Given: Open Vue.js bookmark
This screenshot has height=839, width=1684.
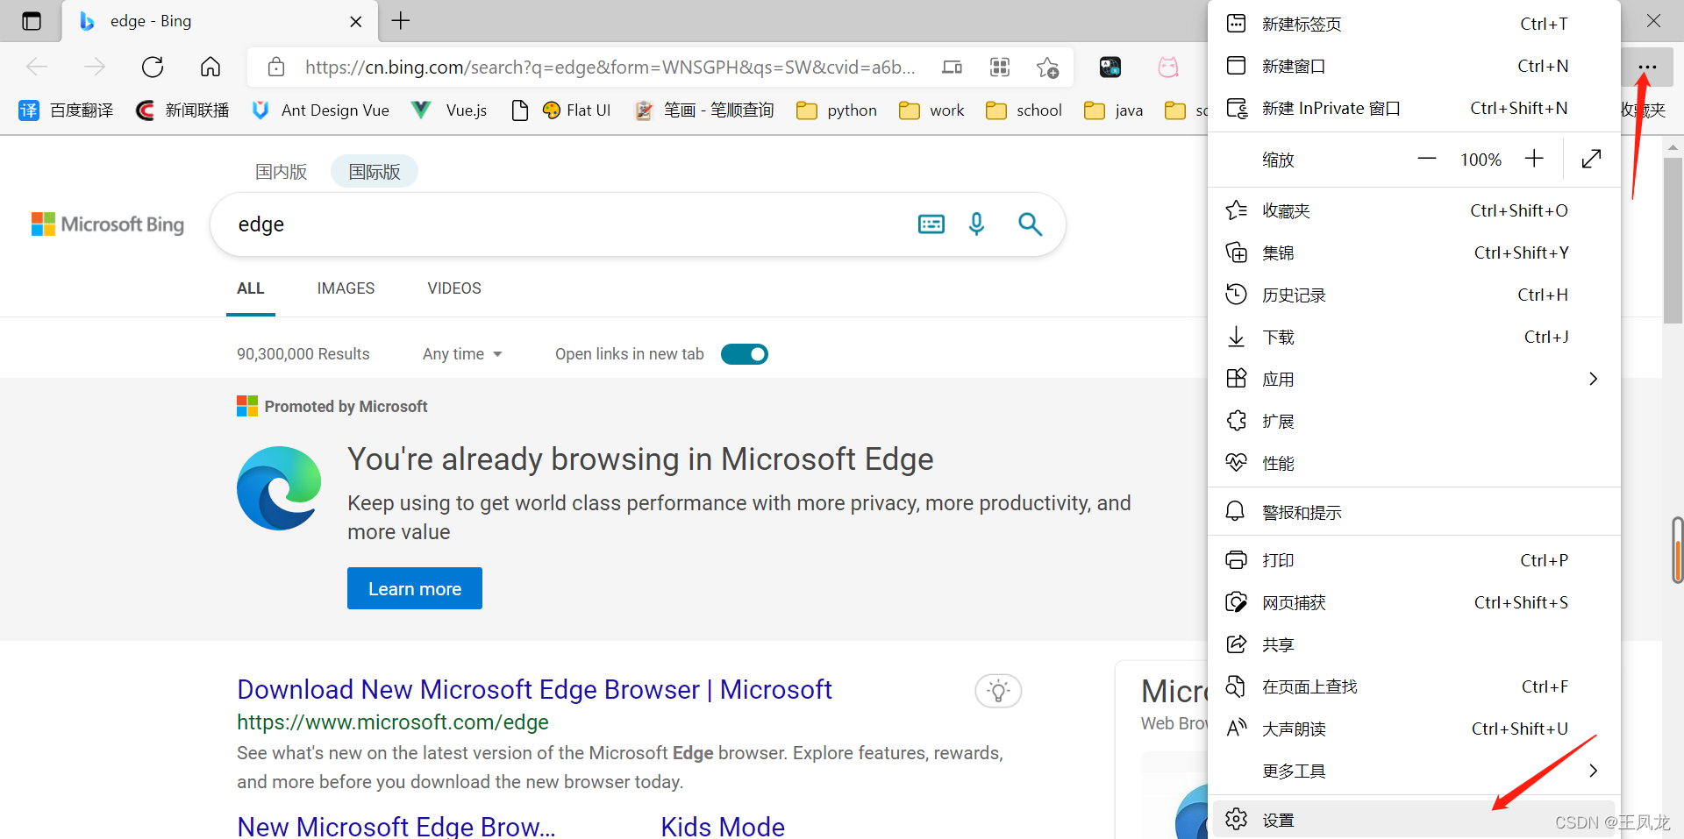Looking at the screenshot, I should [x=450, y=110].
